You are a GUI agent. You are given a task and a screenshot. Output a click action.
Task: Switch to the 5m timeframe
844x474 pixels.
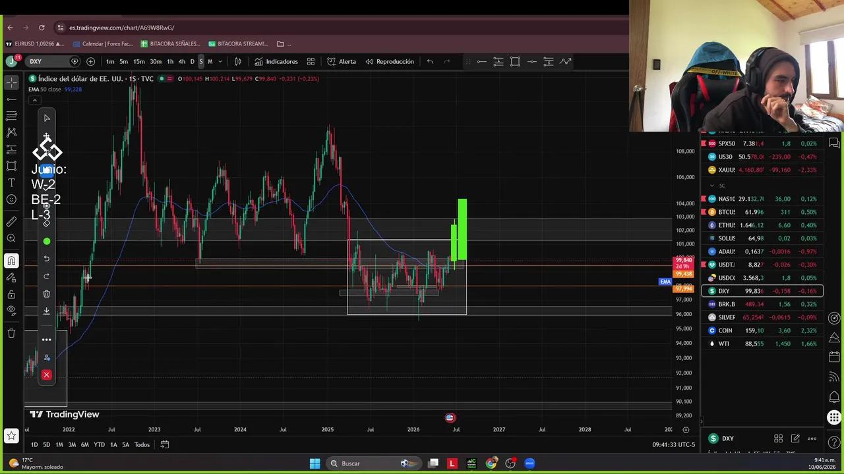point(124,61)
